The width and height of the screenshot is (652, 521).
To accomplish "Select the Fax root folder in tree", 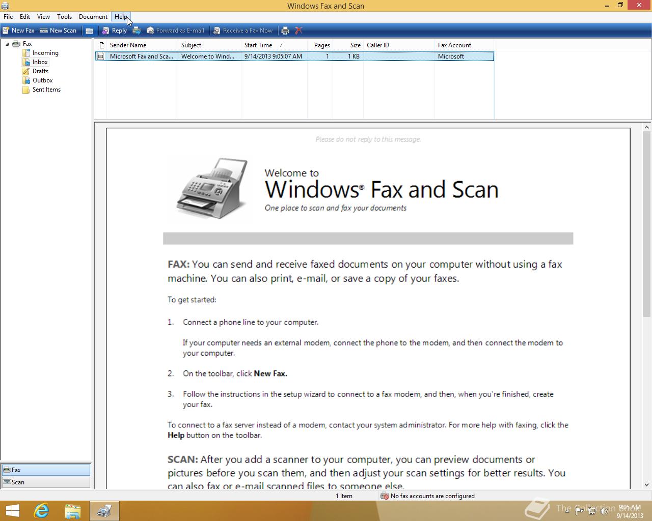I will (28, 44).
